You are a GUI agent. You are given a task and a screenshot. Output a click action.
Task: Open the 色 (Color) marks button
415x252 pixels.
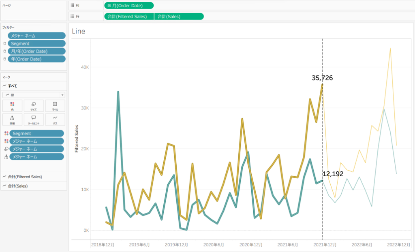pyautogui.click(x=12, y=106)
